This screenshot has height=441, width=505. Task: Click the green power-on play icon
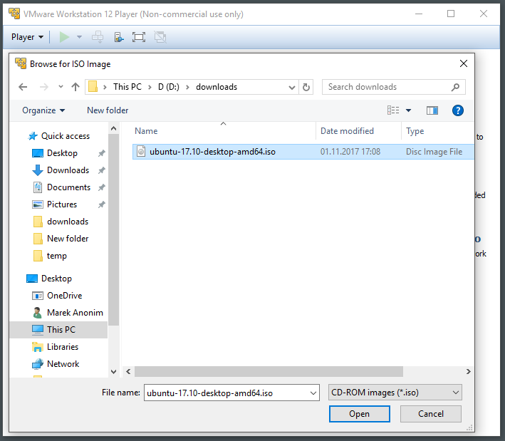(x=64, y=37)
